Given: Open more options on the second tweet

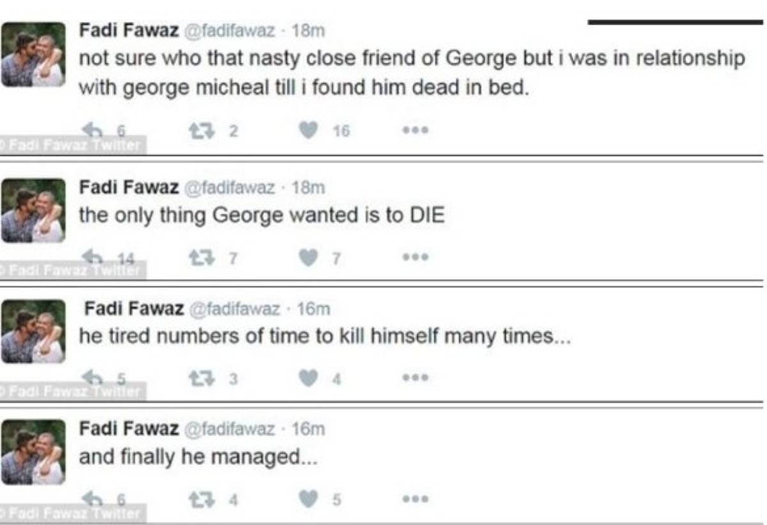Looking at the screenshot, I should [415, 258].
